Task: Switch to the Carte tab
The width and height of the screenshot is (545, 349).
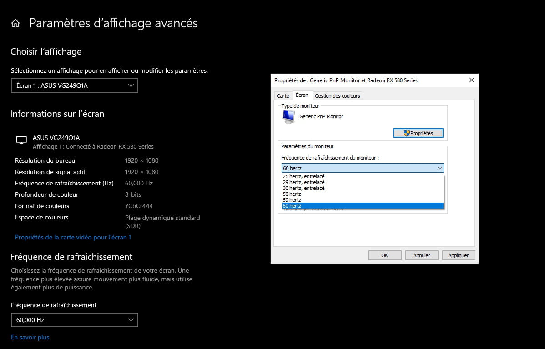Action: click(283, 96)
